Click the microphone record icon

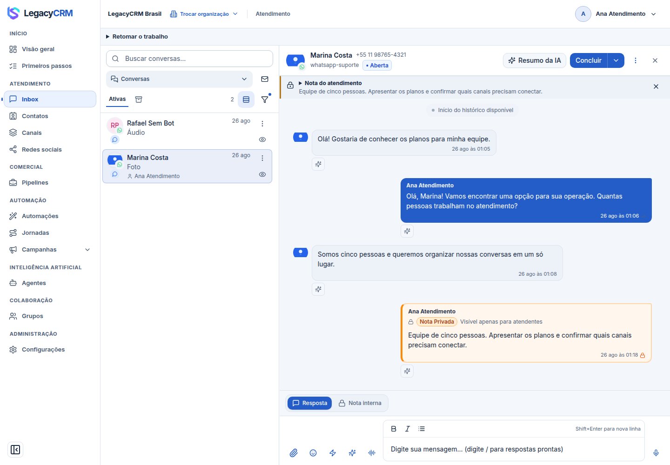pos(656,453)
